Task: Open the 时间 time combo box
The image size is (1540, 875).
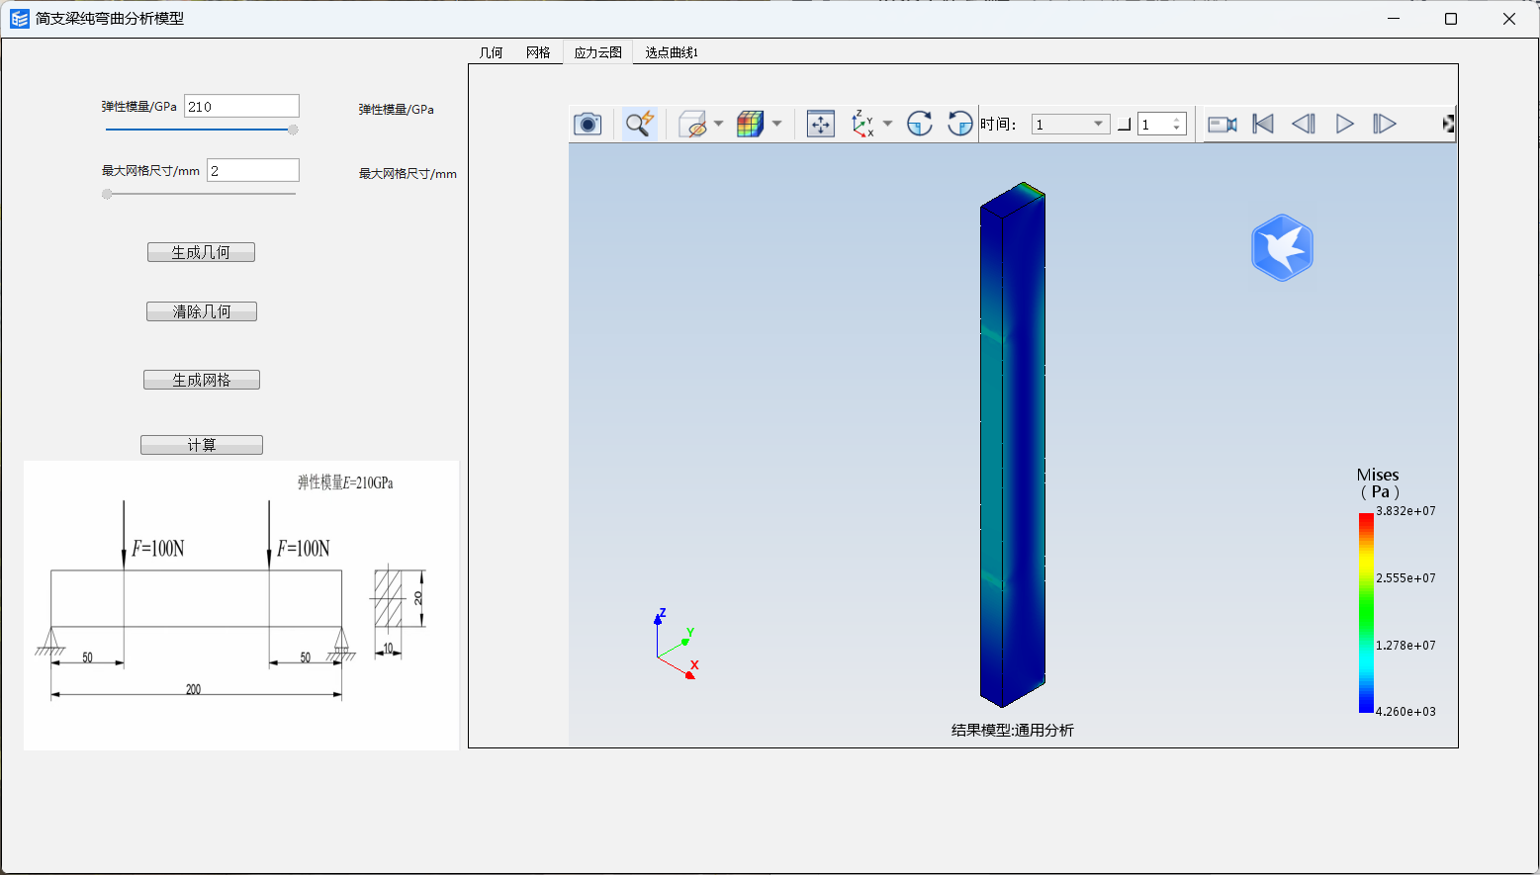Action: (x=1070, y=125)
